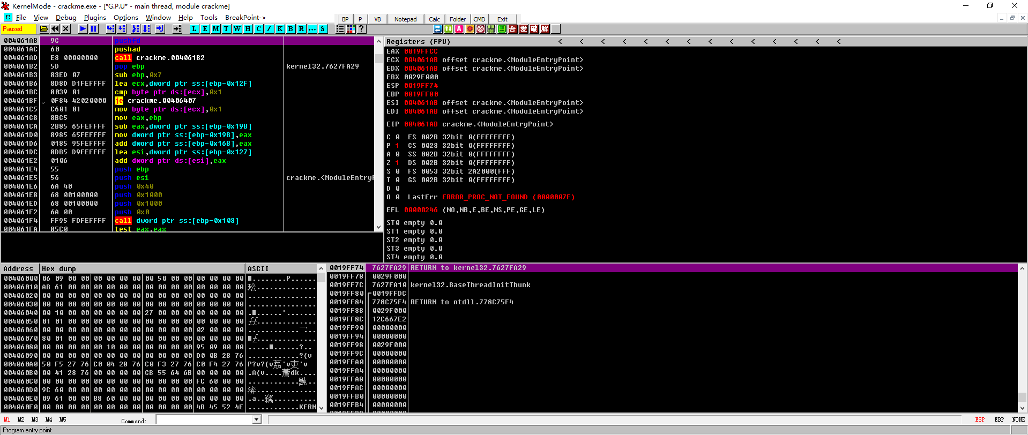Click the Folder toolbar button

pos(458,19)
